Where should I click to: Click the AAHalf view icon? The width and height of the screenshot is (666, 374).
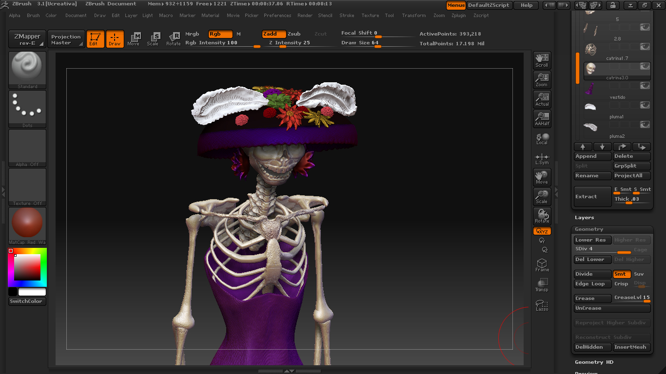coord(542,118)
